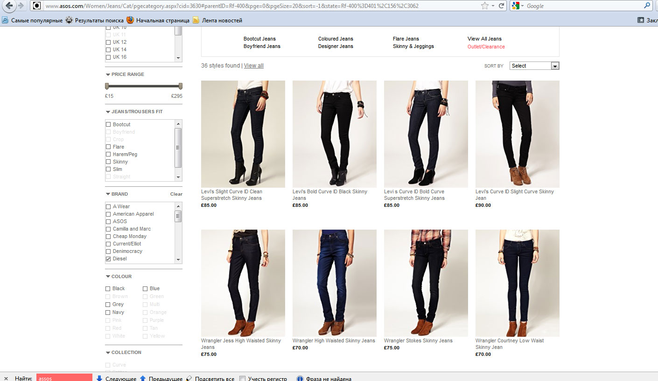Click the Предыдущее find-previous arrow
The image size is (658, 381).
pos(143,378)
